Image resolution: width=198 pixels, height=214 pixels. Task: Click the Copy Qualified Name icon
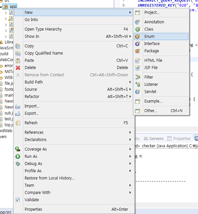18,53
